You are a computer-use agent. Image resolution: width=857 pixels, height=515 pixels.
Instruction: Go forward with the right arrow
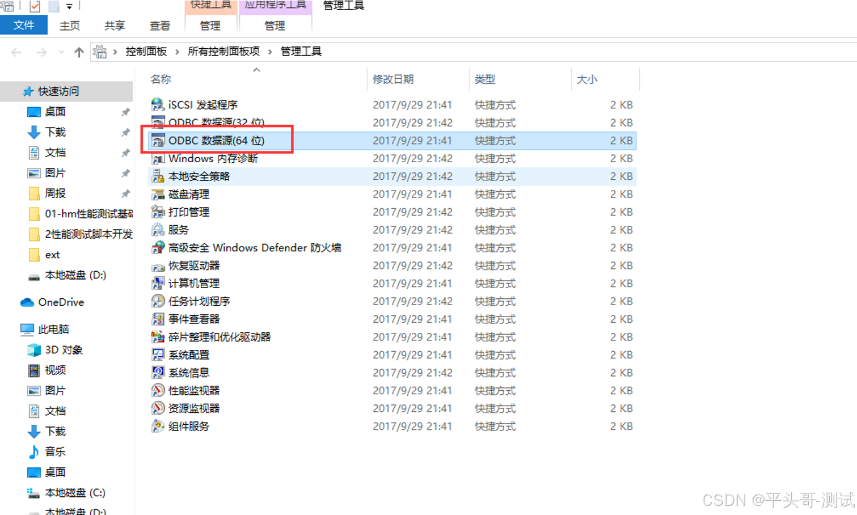coord(41,52)
